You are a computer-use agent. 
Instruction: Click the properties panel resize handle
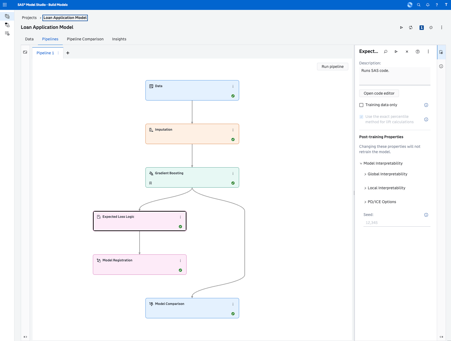pyautogui.click(x=354, y=193)
